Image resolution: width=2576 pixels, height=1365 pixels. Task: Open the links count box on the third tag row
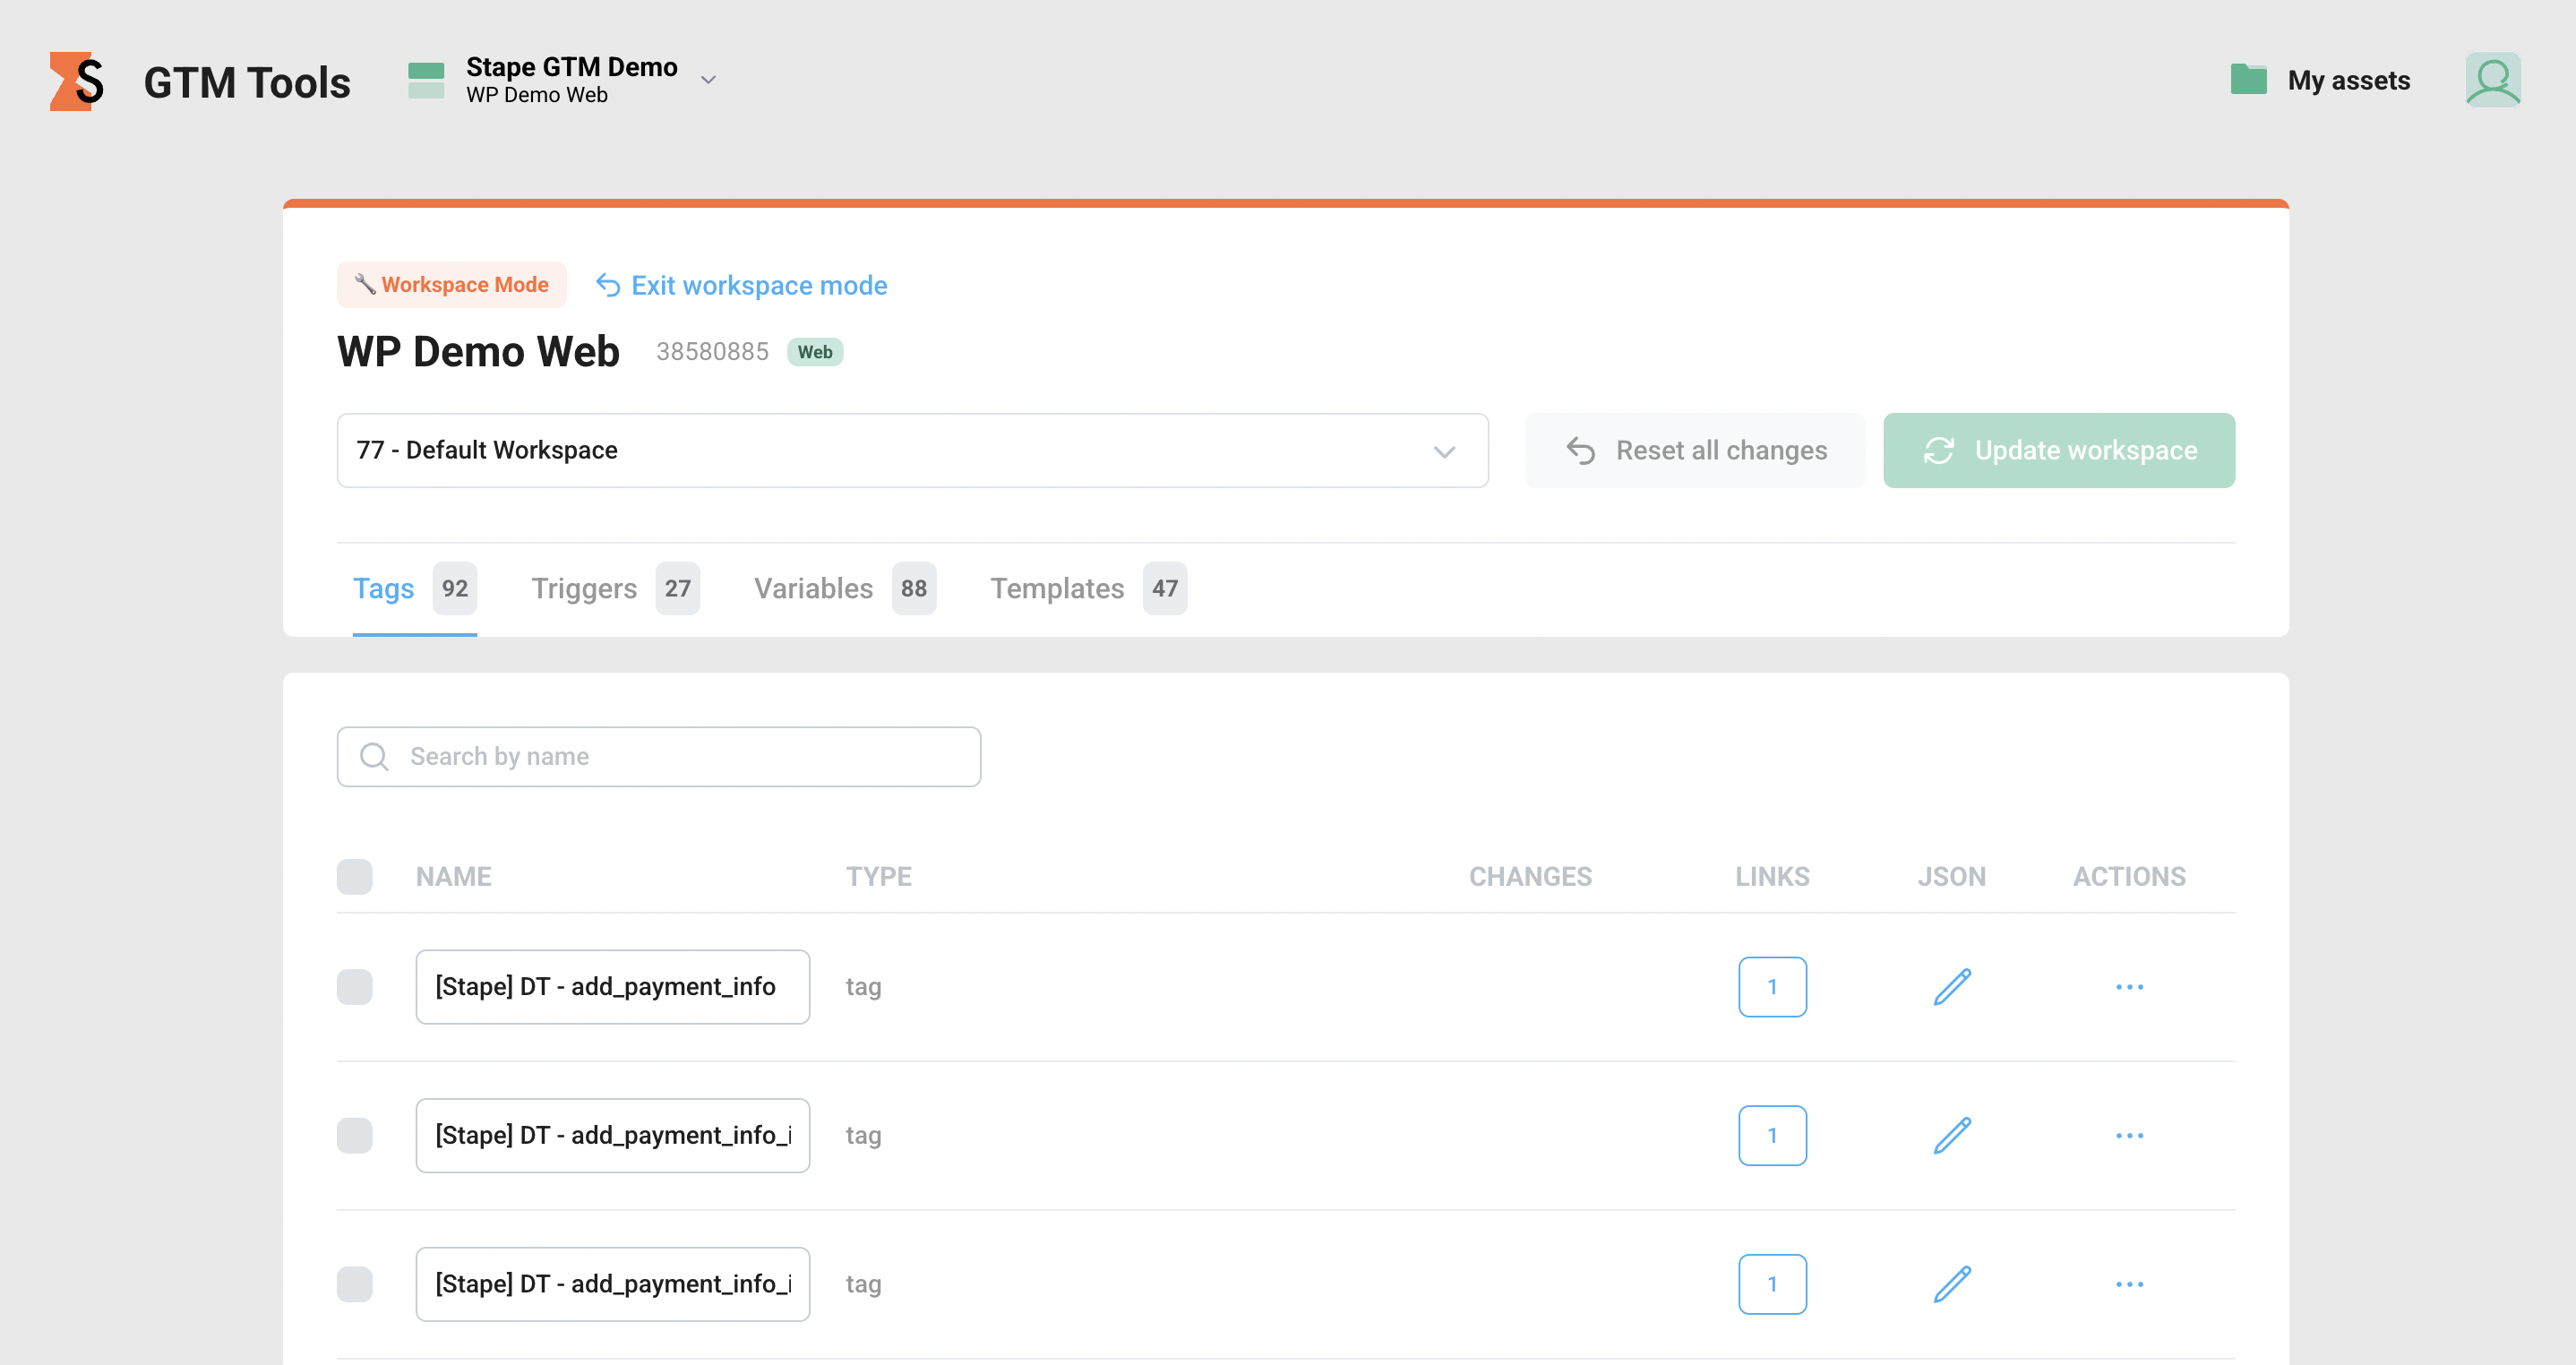coord(1772,1285)
